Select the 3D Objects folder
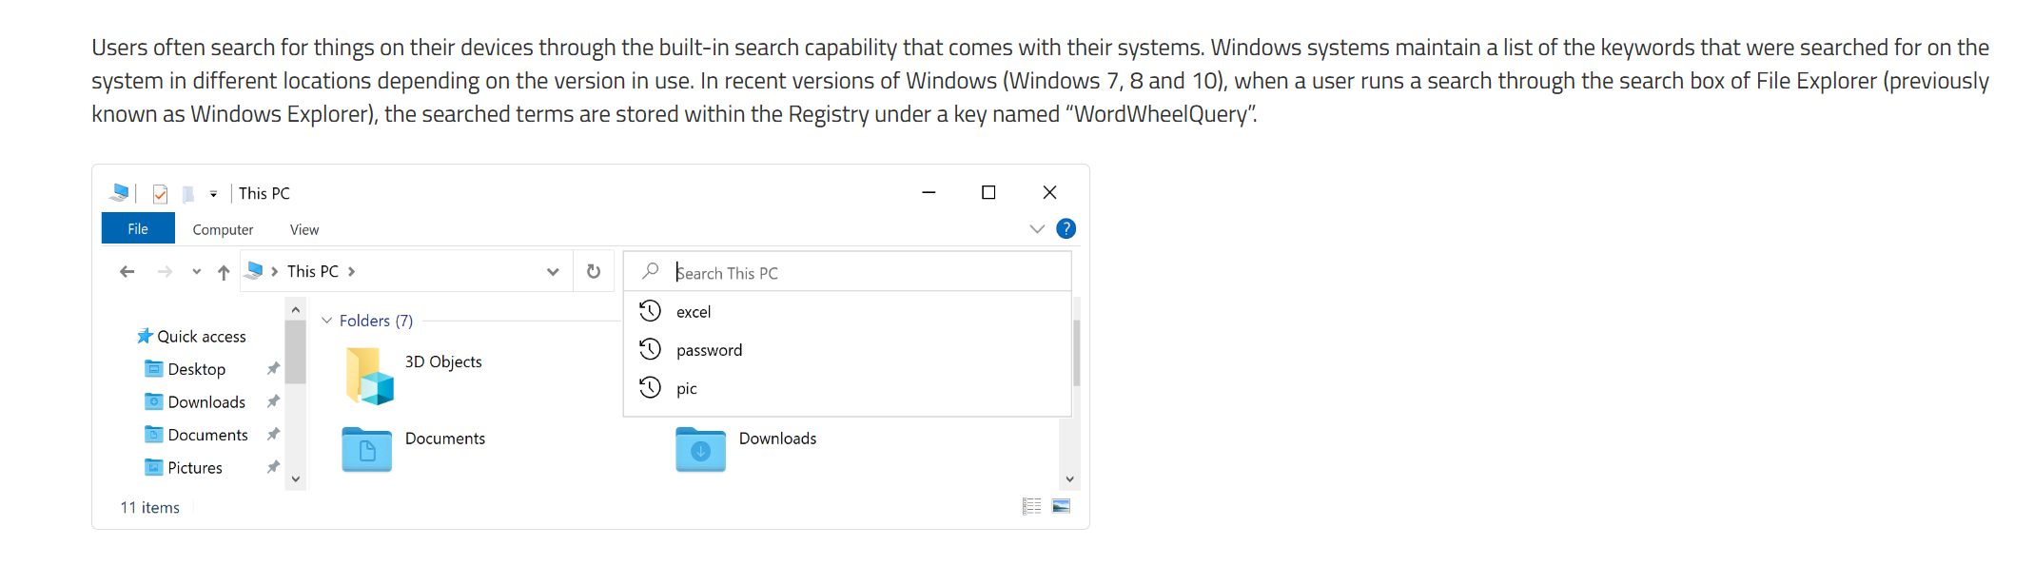2034x566 pixels. pyautogui.click(x=415, y=375)
